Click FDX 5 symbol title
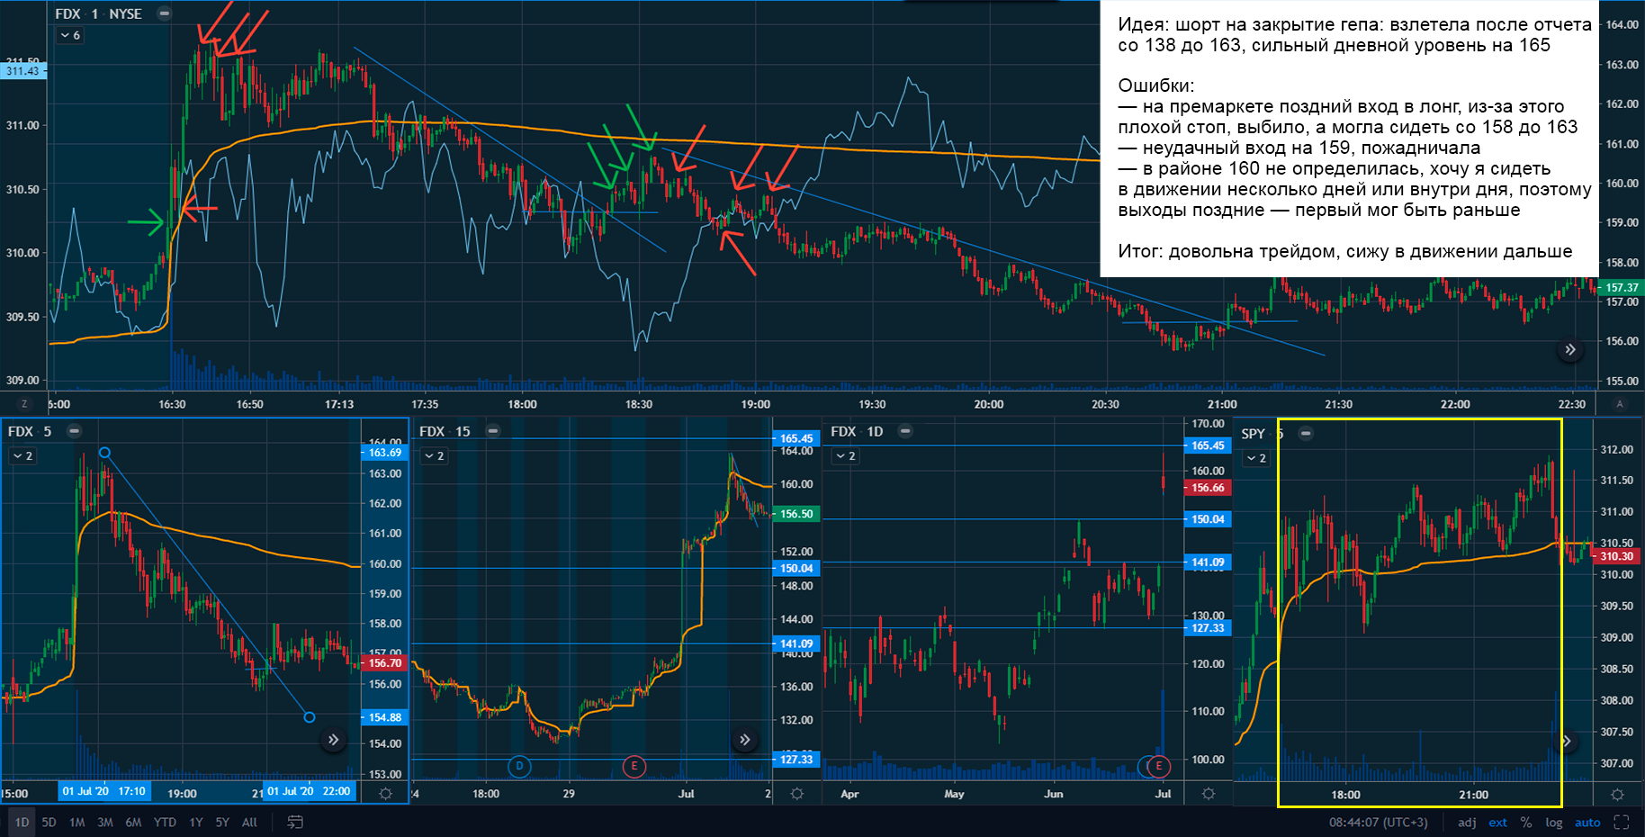 tap(30, 431)
